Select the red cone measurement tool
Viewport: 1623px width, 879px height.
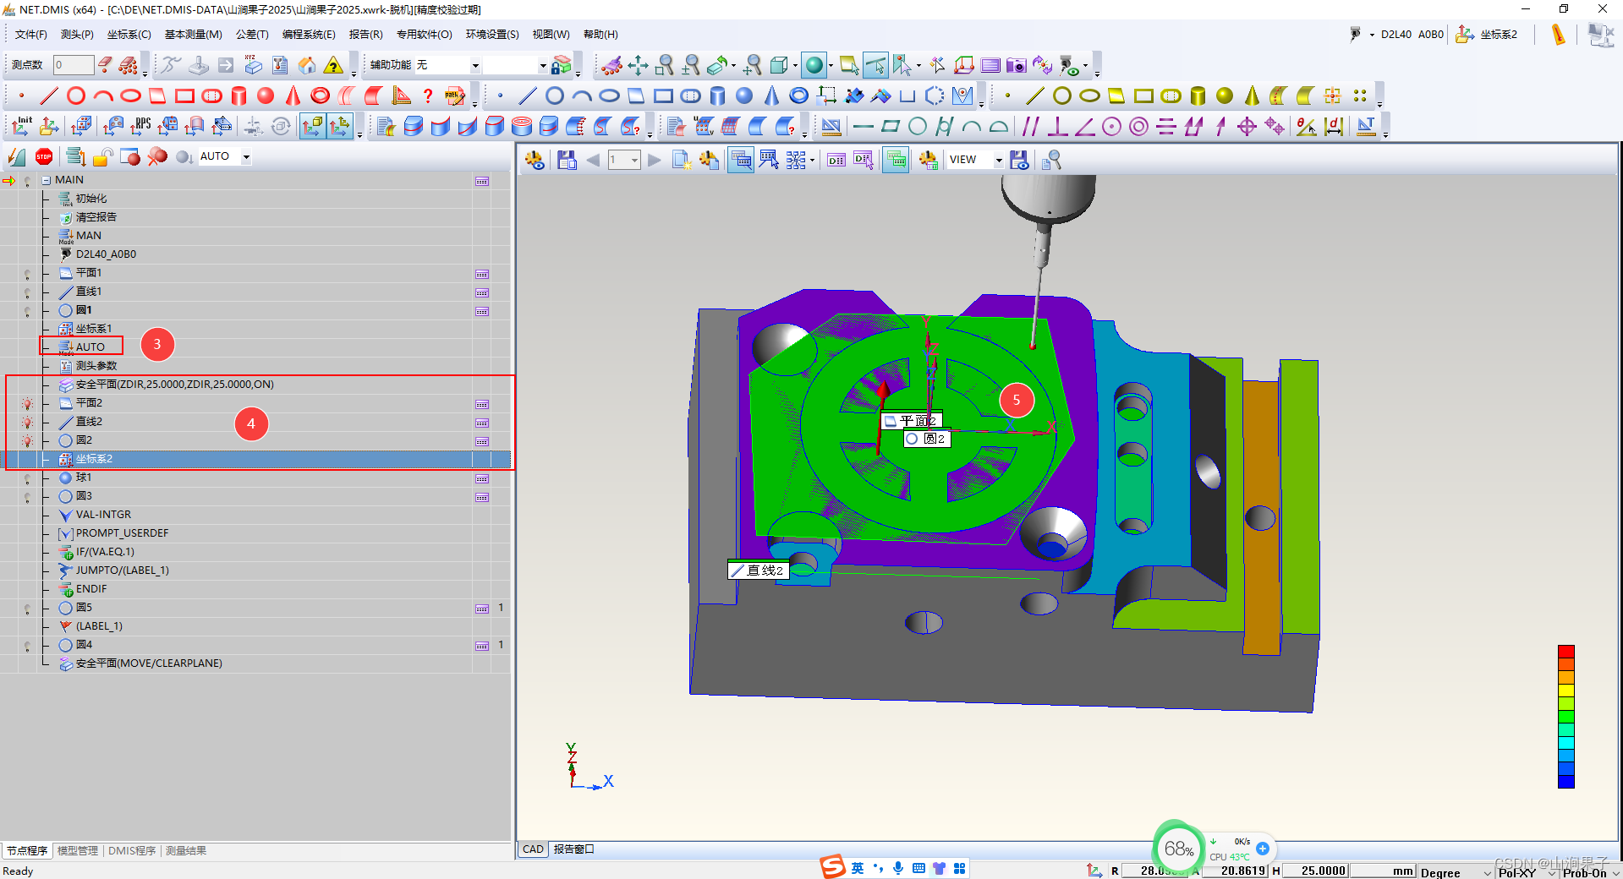pyautogui.click(x=293, y=96)
